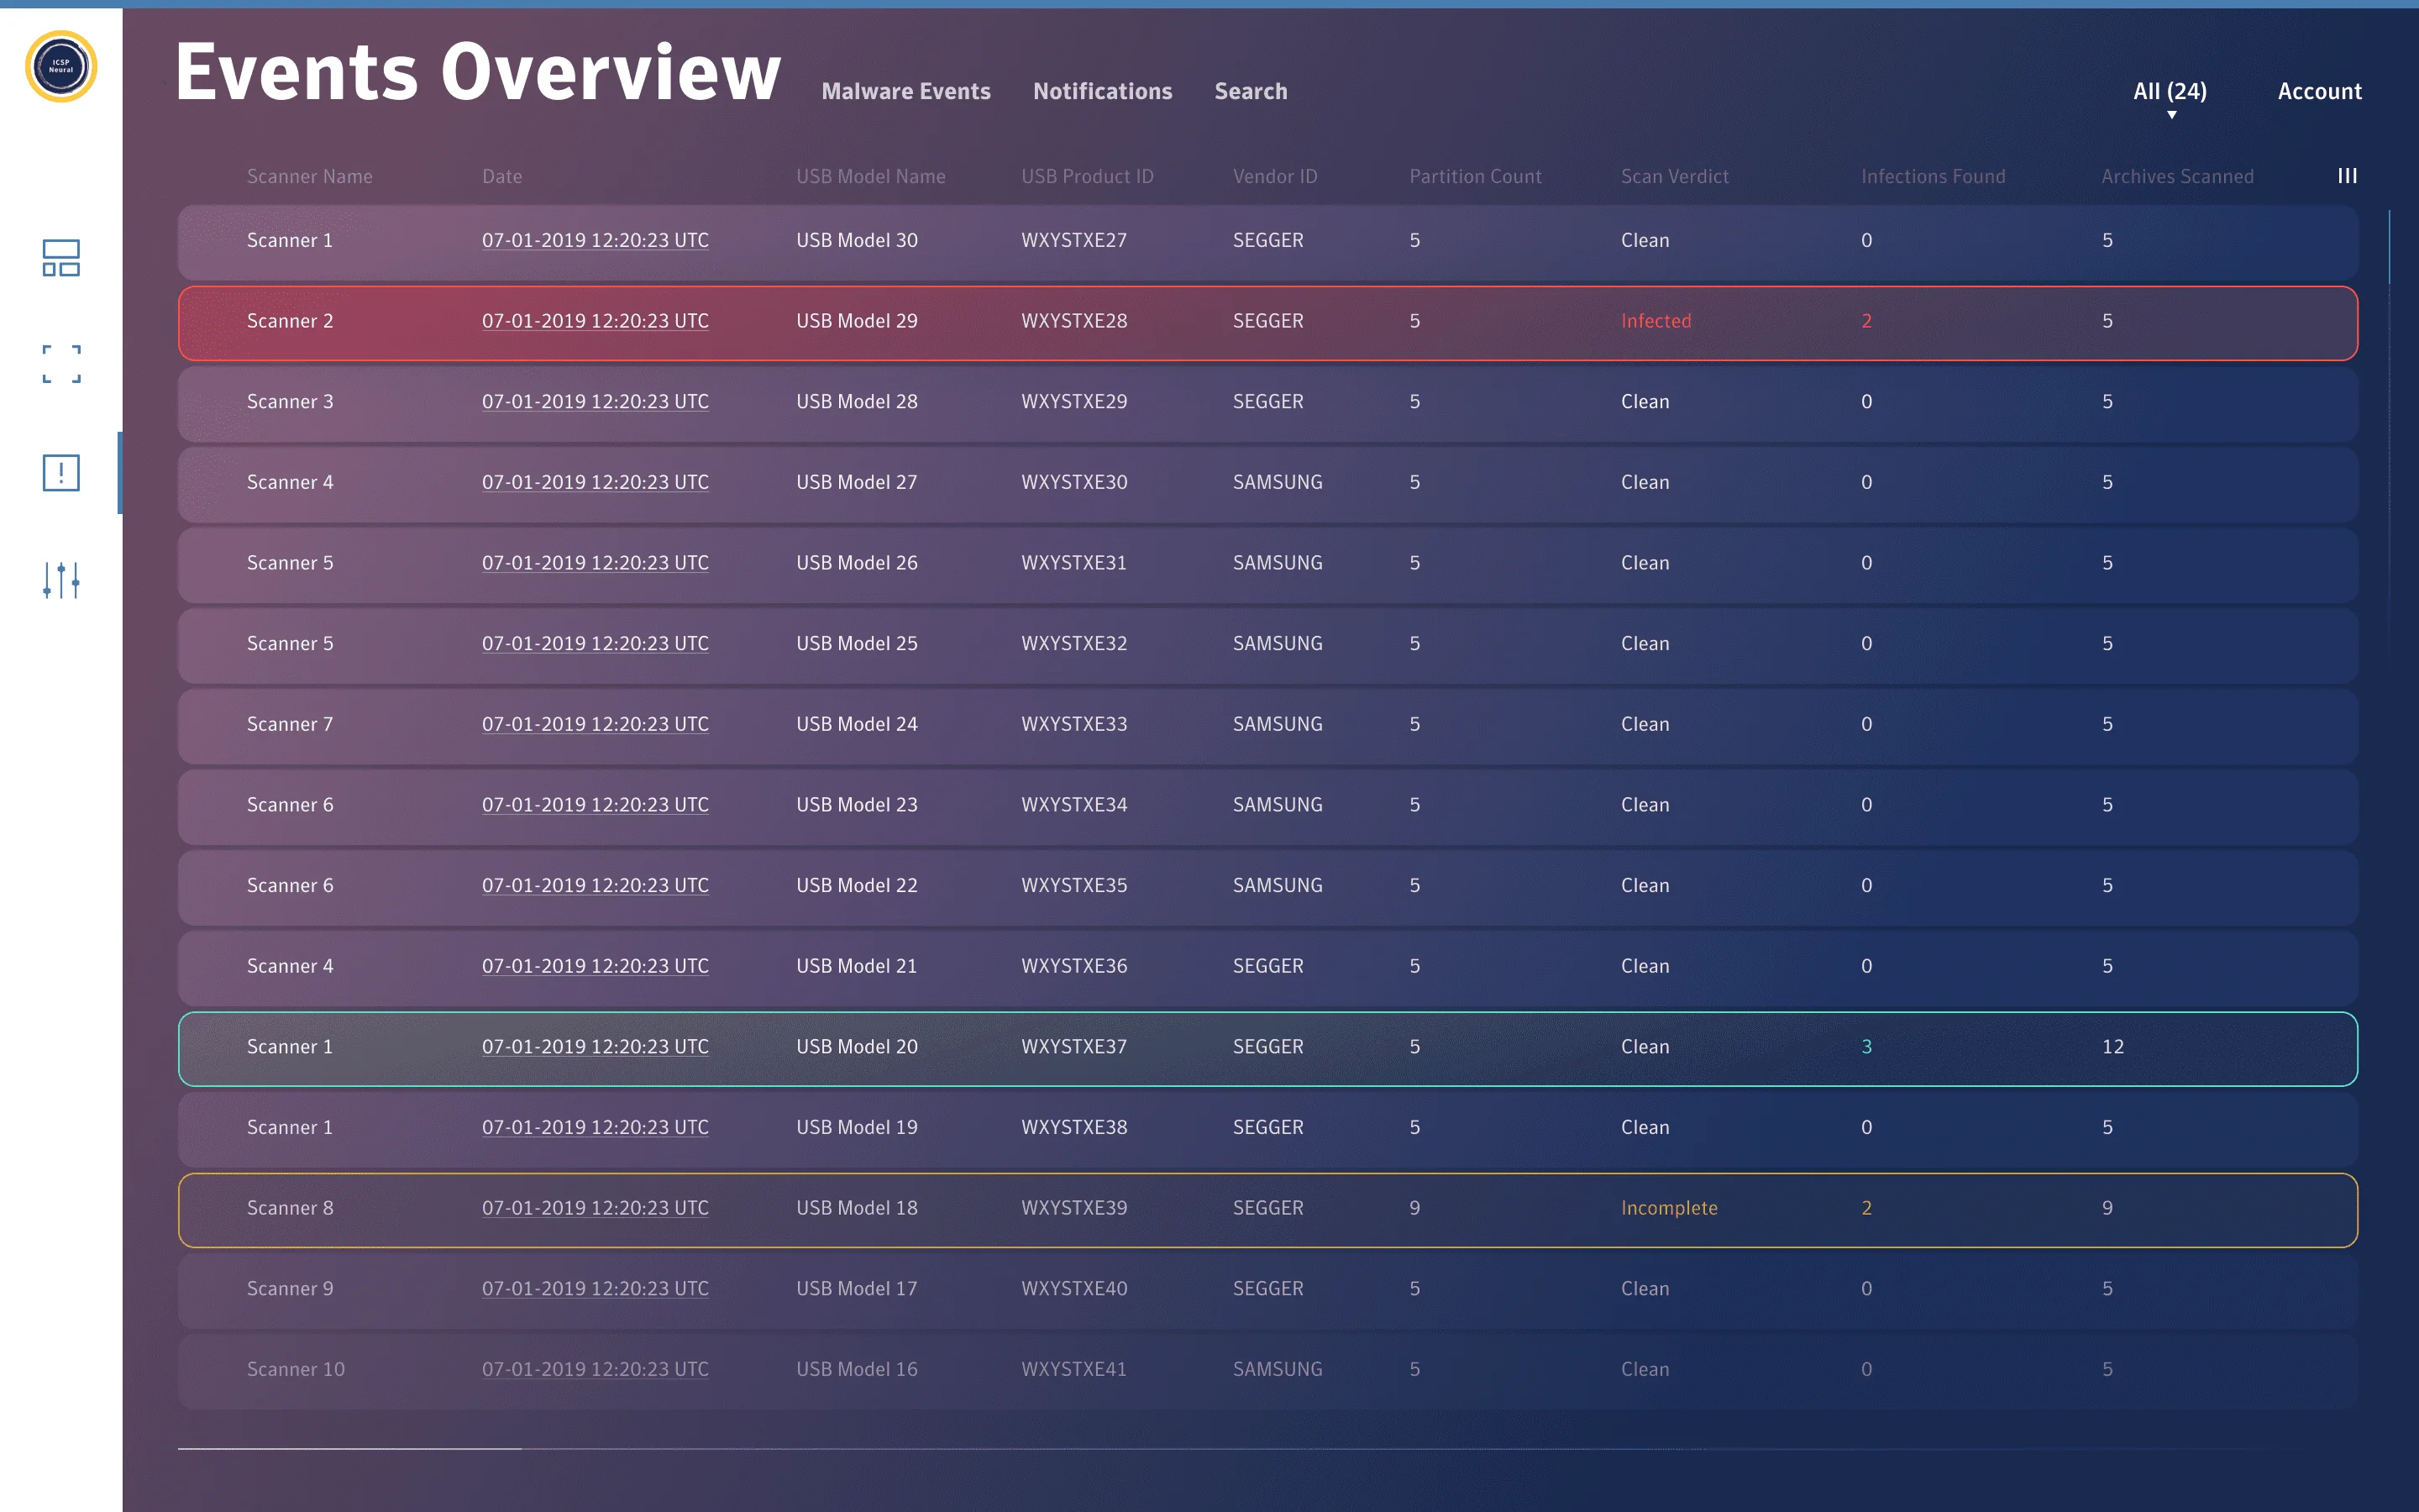The height and width of the screenshot is (1512, 2419).
Task: Open the sliders settings sidebar icon
Action: [61, 580]
